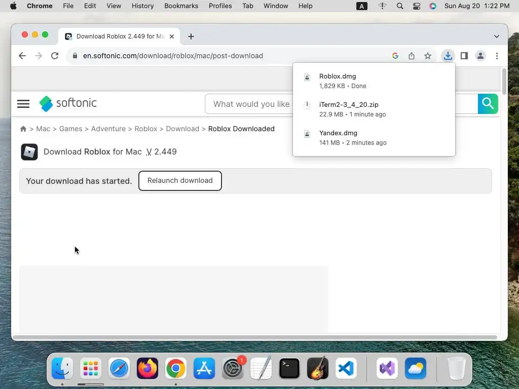Open the Chrome profile avatar
Viewport: 519px width, 389px height.
click(x=480, y=56)
